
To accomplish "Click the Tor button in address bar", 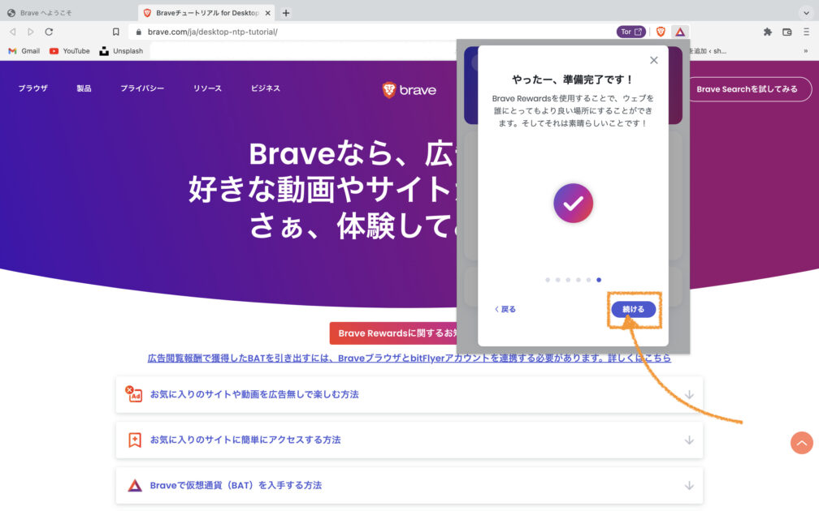I will pos(630,32).
